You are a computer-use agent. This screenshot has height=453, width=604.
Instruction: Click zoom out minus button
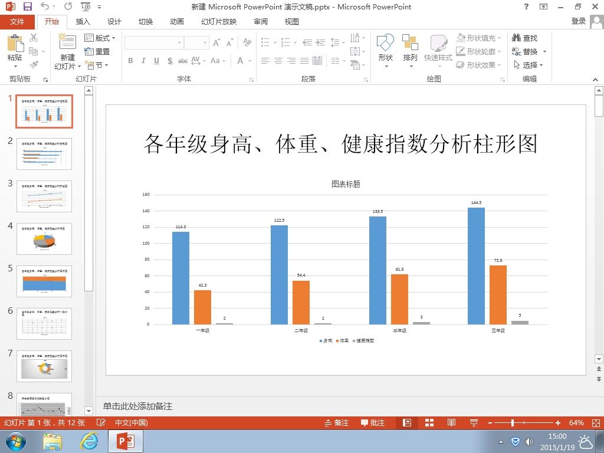point(490,423)
